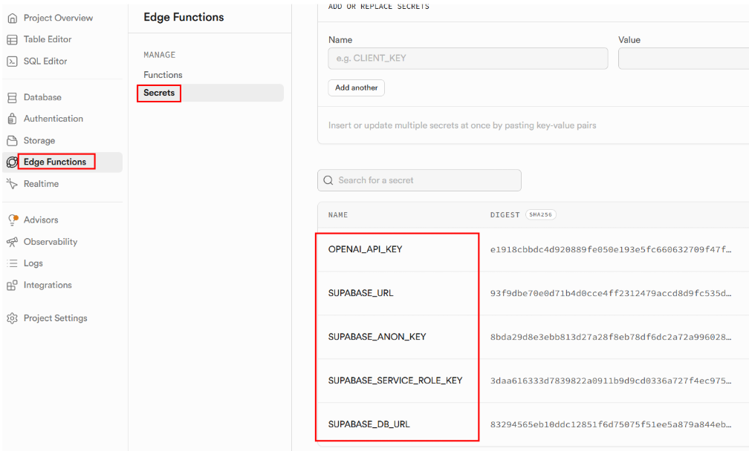Click the Realtime icon
Viewport: 749px width, 451px height.
[x=12, y=184]
